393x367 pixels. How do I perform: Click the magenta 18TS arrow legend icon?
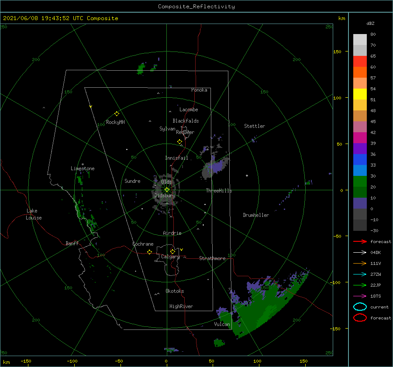[x=360, y=296]
